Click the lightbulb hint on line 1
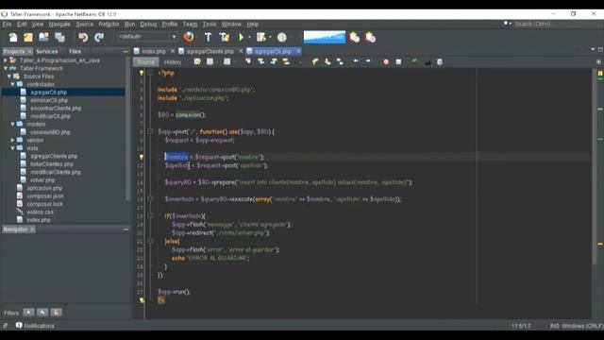Viewport: 604px width, 340px height. point(142,73)
